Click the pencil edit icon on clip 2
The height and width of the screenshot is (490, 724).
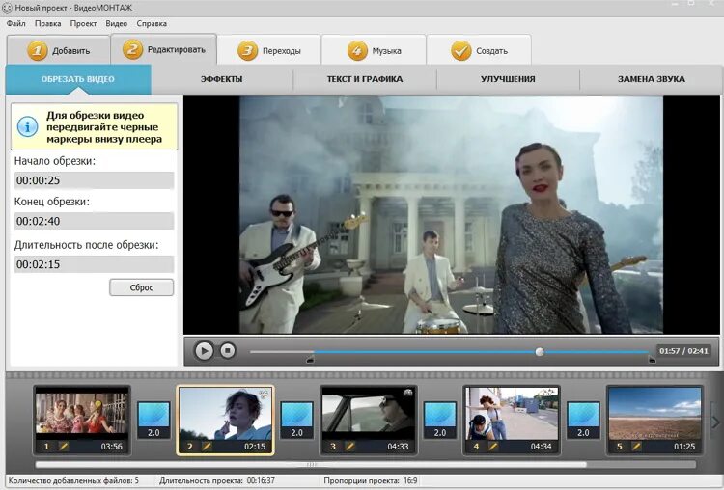click(x=207, y=447)
